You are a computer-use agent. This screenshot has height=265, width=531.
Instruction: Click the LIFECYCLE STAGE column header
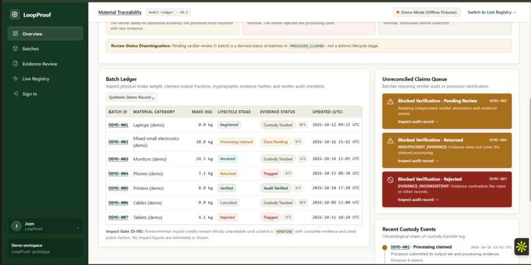pos(235,112)
